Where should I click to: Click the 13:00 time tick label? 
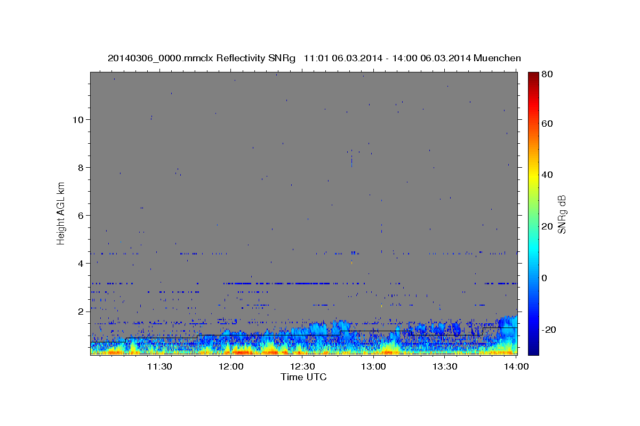pos(374,366)
